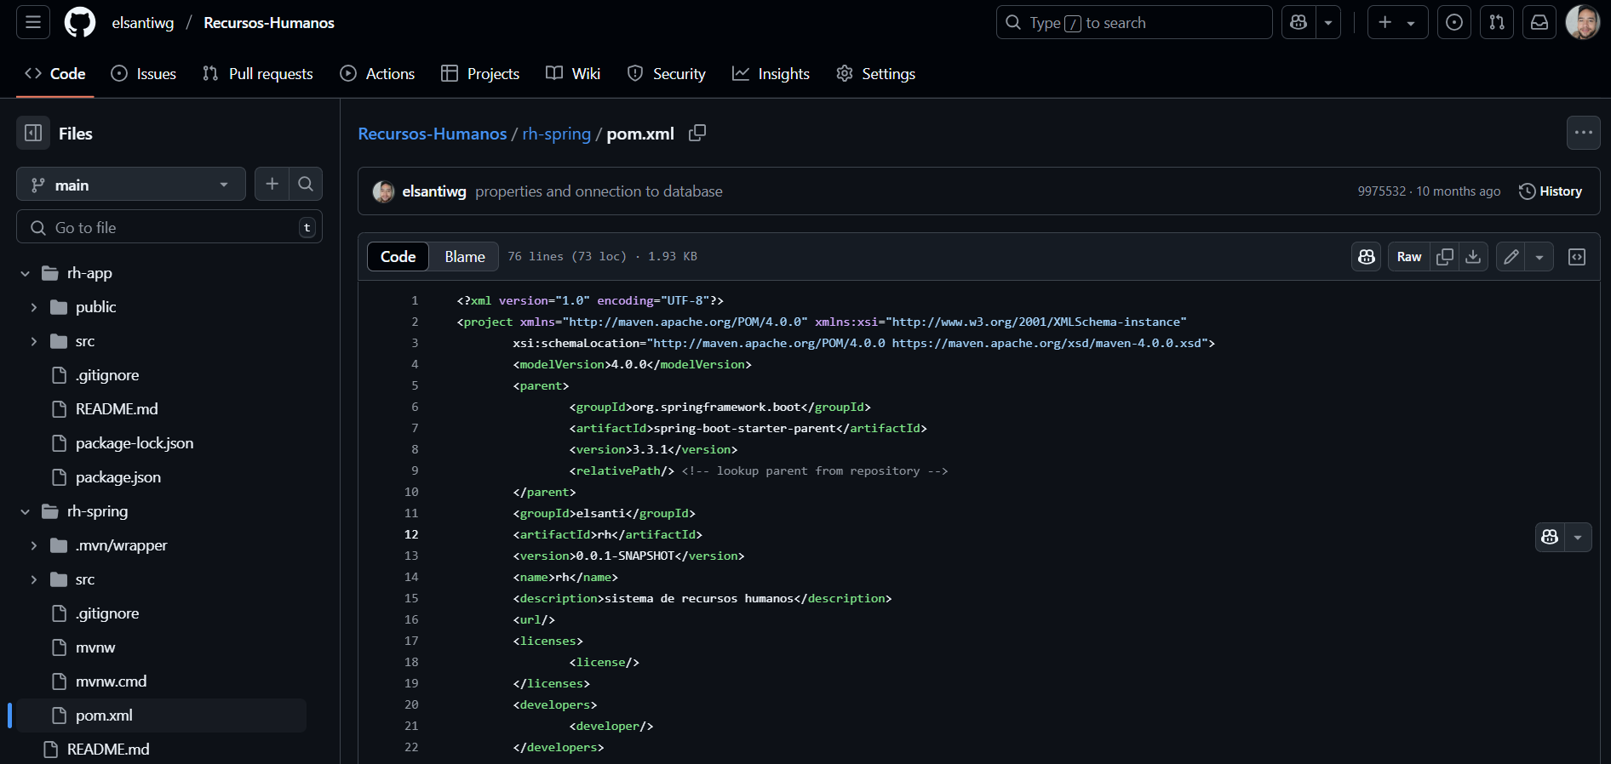Search this repository with magnifier icon
The height and width of the screenshot is (764, 1611).
tap(306, 184)
